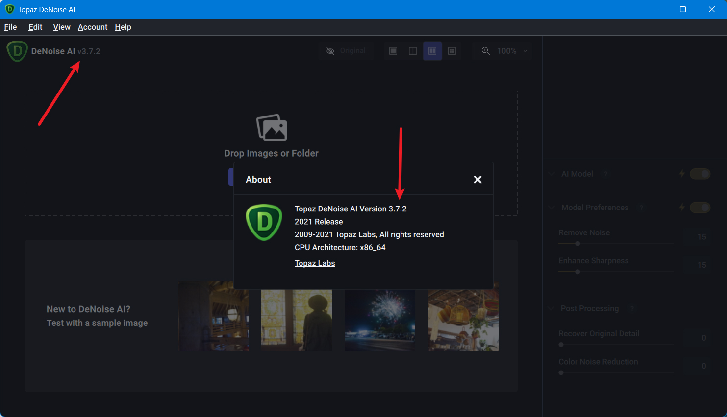Click 'Topaz DeNoise AI Version 3.7.2' text
Screen dimensions: 727x417
click(x=351, y=209)
